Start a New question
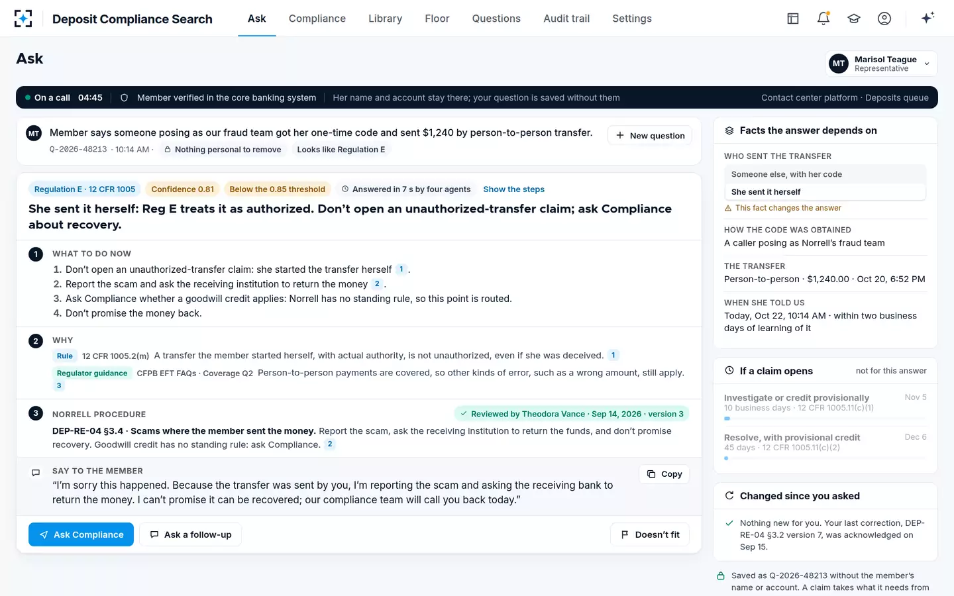 pos(650,135)
